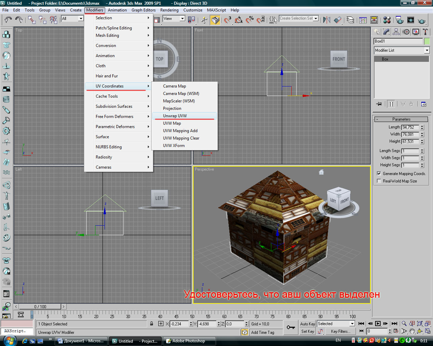
Task: Click the Undo arrow icon
Action: (x=8, y=20)
